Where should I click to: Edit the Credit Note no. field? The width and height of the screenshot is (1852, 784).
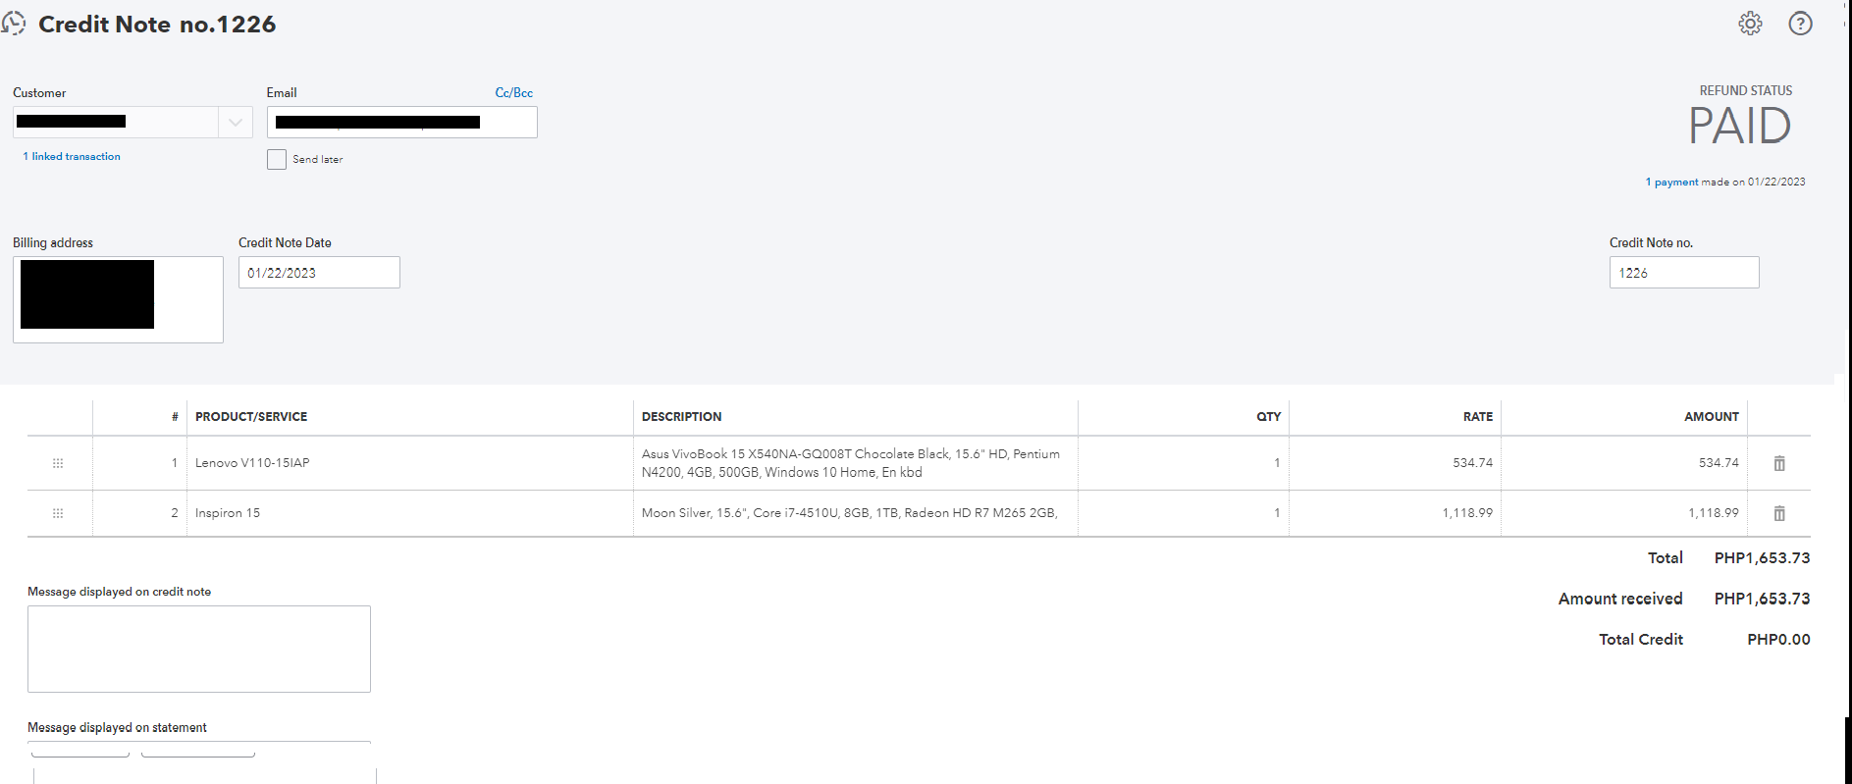[1683, 273]
